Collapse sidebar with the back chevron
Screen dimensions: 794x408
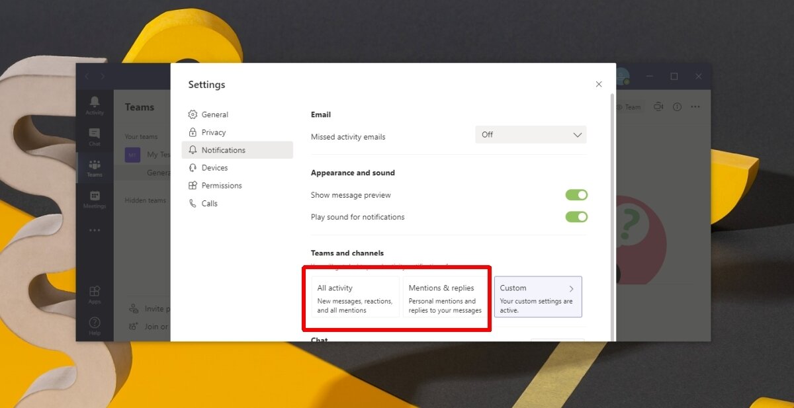click(x=87, y=75)
